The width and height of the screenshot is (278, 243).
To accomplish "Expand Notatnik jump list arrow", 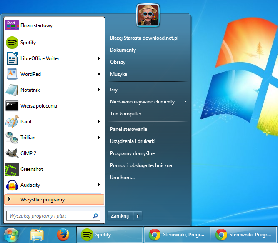I will (99, 90).
